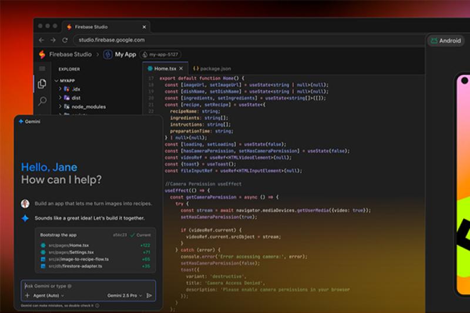Click the EXPLORER panel title
This screenshot has width=470, height=313.
(69, 69)
